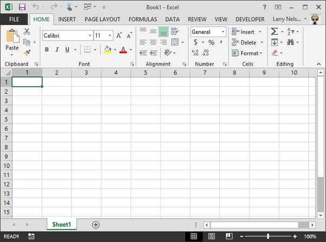Expand the font size dropdown
The height and width of the screenshot is (242, 326).
(110, 35)
